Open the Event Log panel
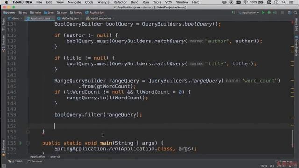 (x=284, y=161)
